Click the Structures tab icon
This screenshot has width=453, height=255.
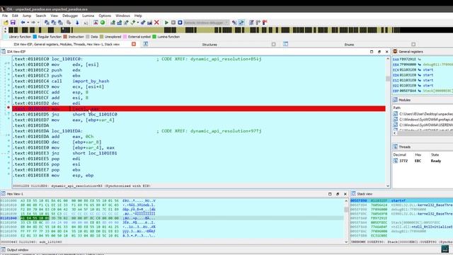pyautogui.click(x=146, y=44)
